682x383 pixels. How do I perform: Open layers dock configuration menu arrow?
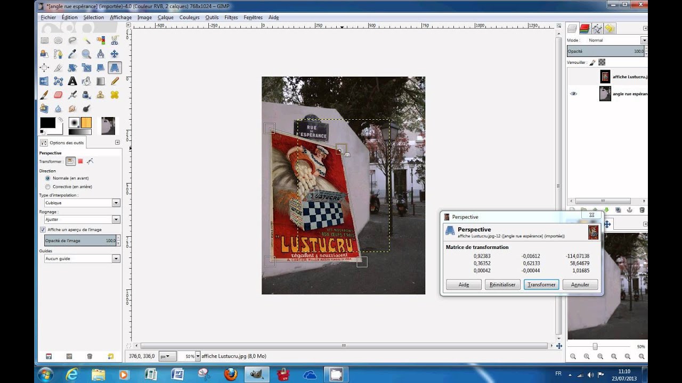pyautogui.click(x=645, y=29)
